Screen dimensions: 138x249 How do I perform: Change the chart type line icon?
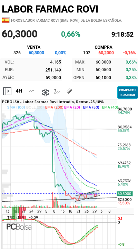click(x=31, y=91)
